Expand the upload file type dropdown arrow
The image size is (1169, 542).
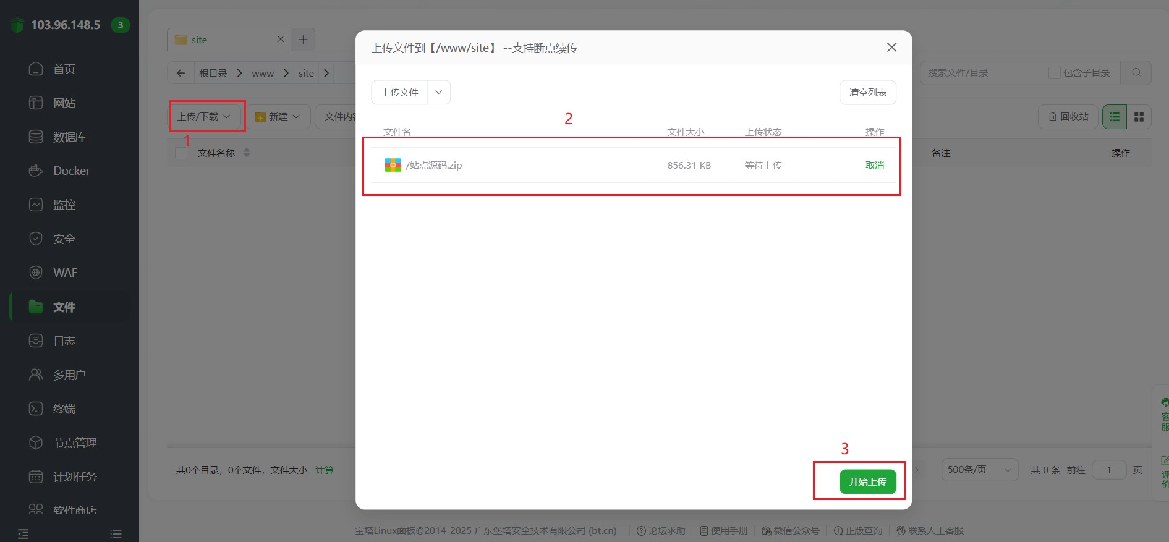click(439, 92)
